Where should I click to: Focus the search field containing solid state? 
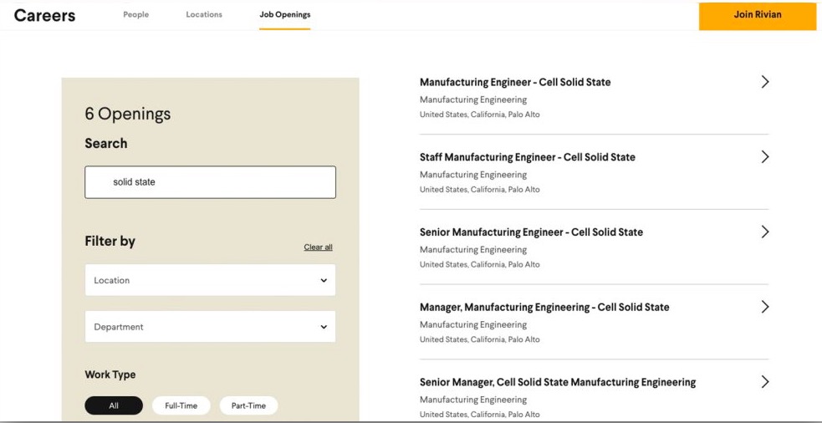(210, 182)
